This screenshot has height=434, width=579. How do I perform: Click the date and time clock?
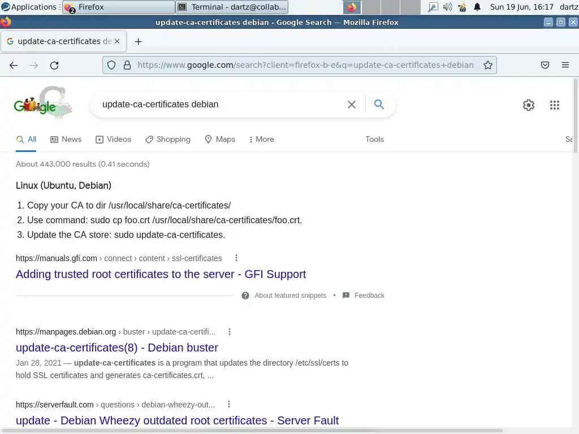pos(522,7)
